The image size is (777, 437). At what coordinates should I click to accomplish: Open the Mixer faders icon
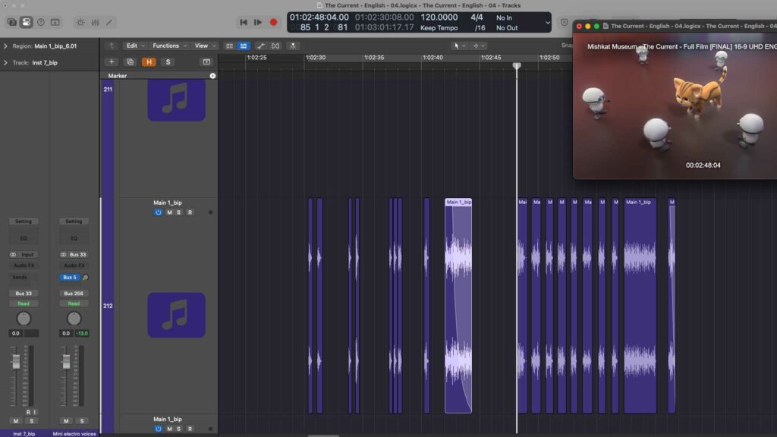click(x=95, y=22)
